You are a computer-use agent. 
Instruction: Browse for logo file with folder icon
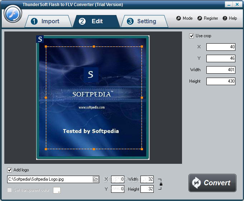[x=96, y=179]
